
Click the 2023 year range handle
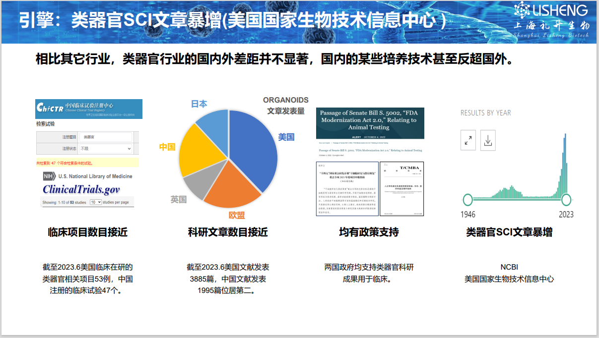coord(566,200)
